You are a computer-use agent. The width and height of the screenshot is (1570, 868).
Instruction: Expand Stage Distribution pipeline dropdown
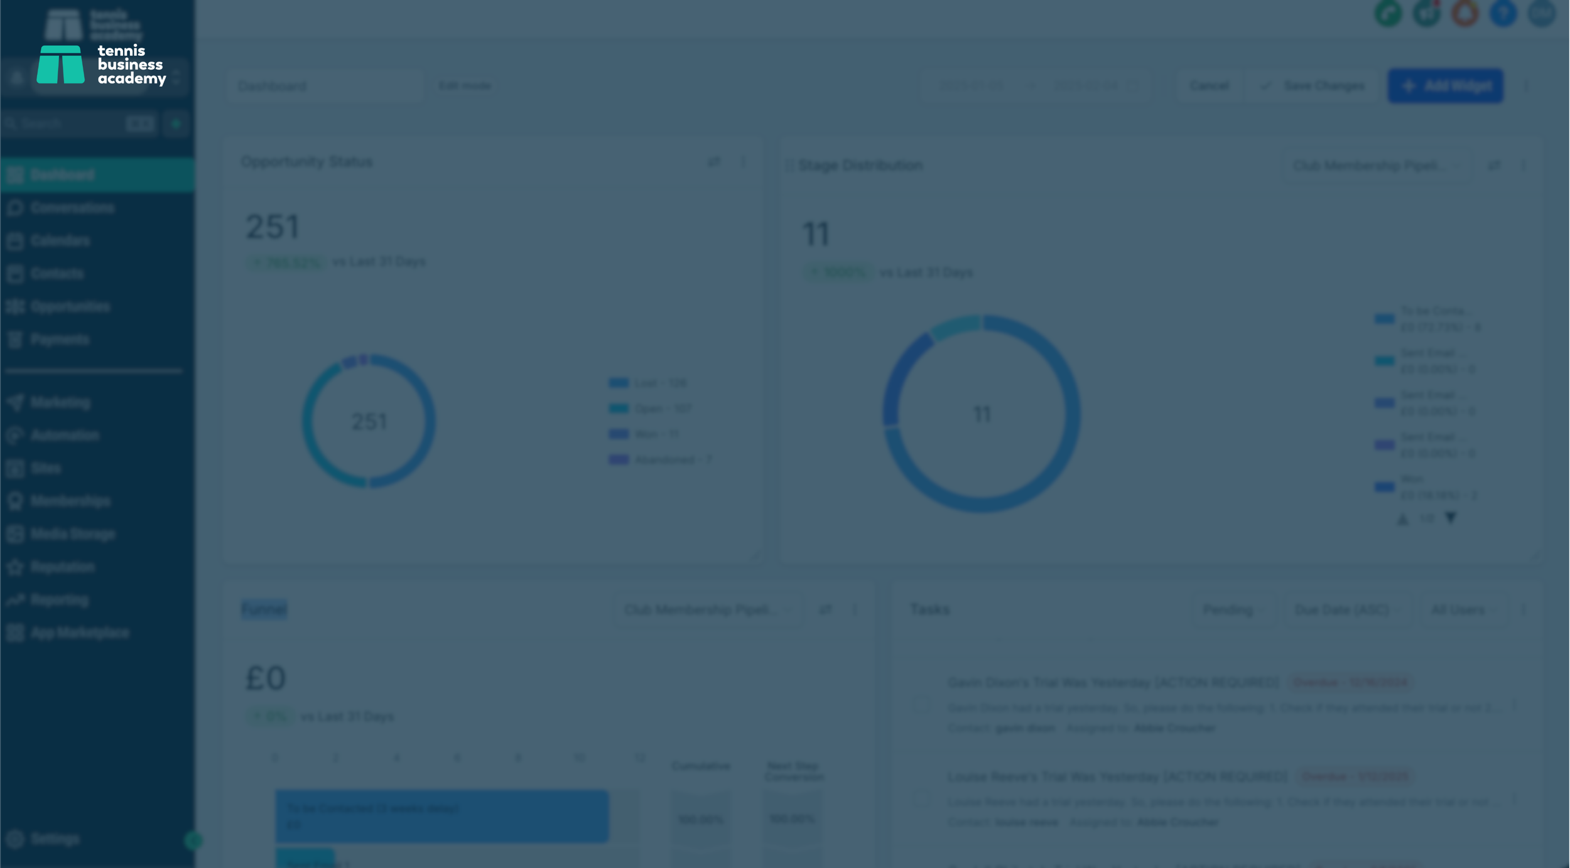1375,166
